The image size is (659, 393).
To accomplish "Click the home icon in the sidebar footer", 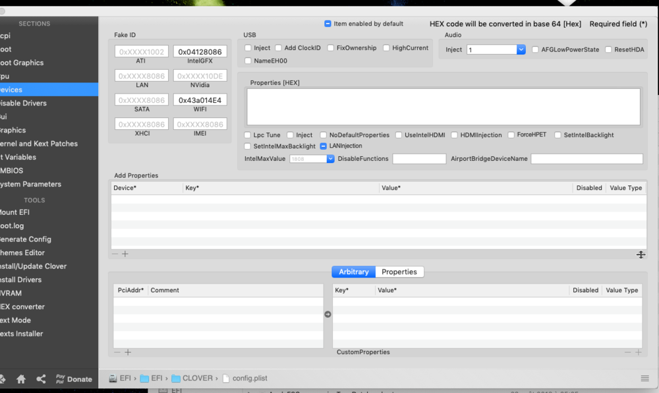I will tap(21, 379).
